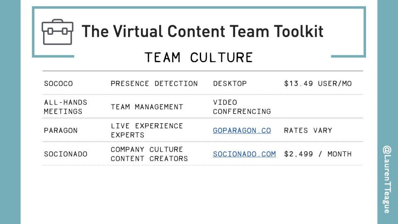The width and height of the screenshot is (398, 224).
Task: Select the 'PRESENCE DETECTION' cell
Action: pos(154,83)
